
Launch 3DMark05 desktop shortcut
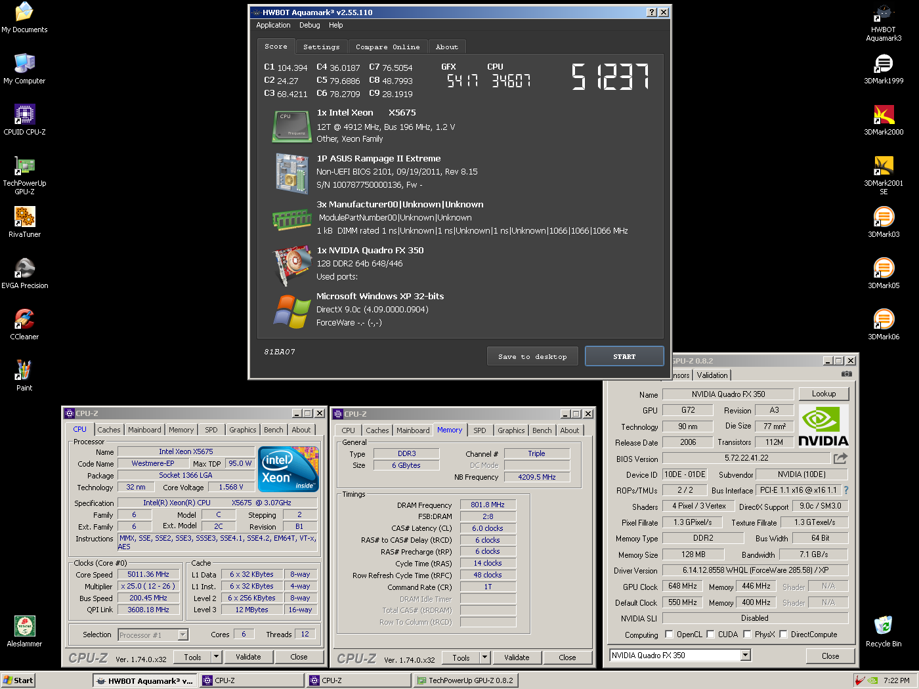(884, 274)
